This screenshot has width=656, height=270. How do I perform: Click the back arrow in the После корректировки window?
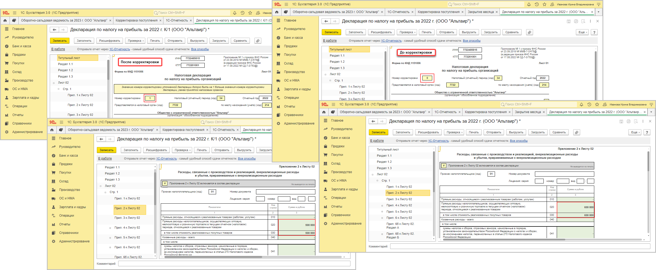click(54, 30)
